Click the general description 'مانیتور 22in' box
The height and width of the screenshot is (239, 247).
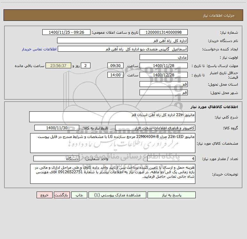point(112,117)
